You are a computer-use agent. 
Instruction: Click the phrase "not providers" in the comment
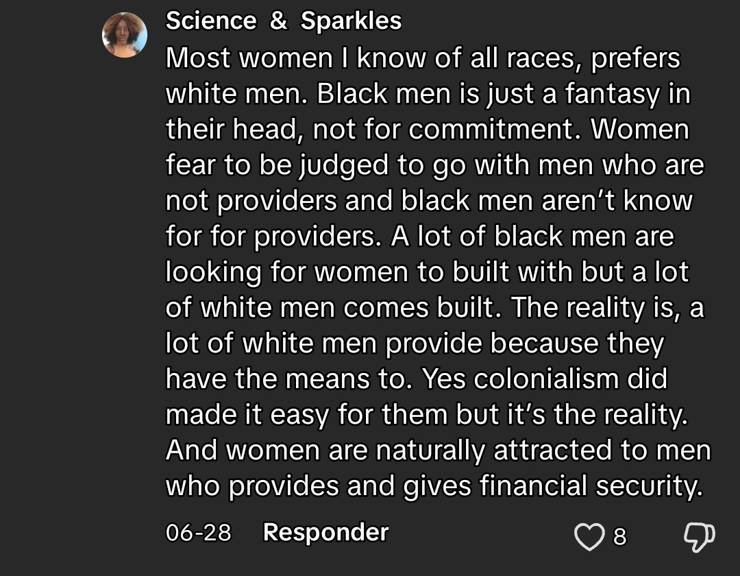251,201
